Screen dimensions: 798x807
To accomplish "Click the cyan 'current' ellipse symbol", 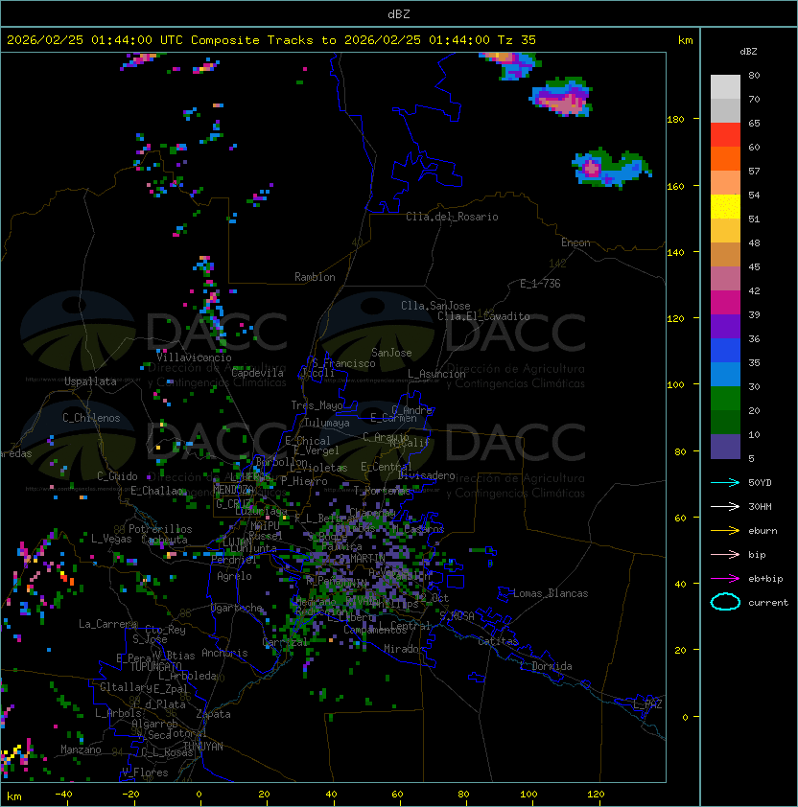I will [x=725, y=602].
